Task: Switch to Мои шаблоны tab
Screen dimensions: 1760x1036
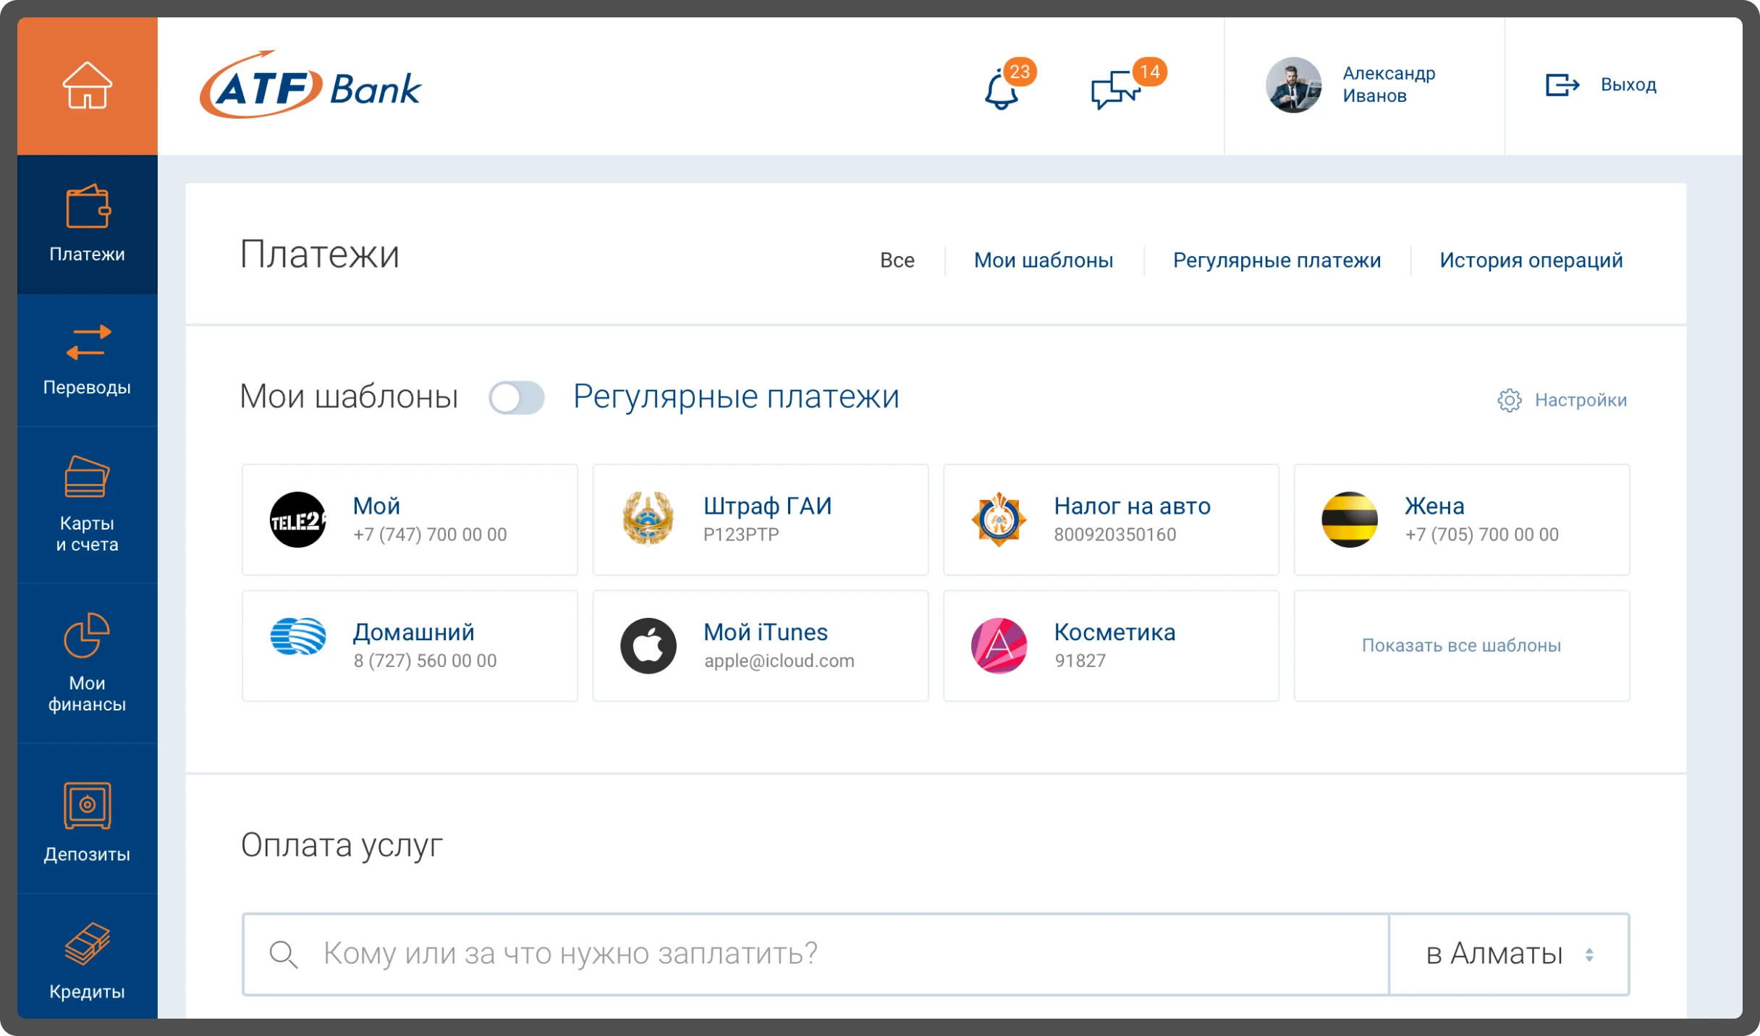Action: (x=1043, y=260)
